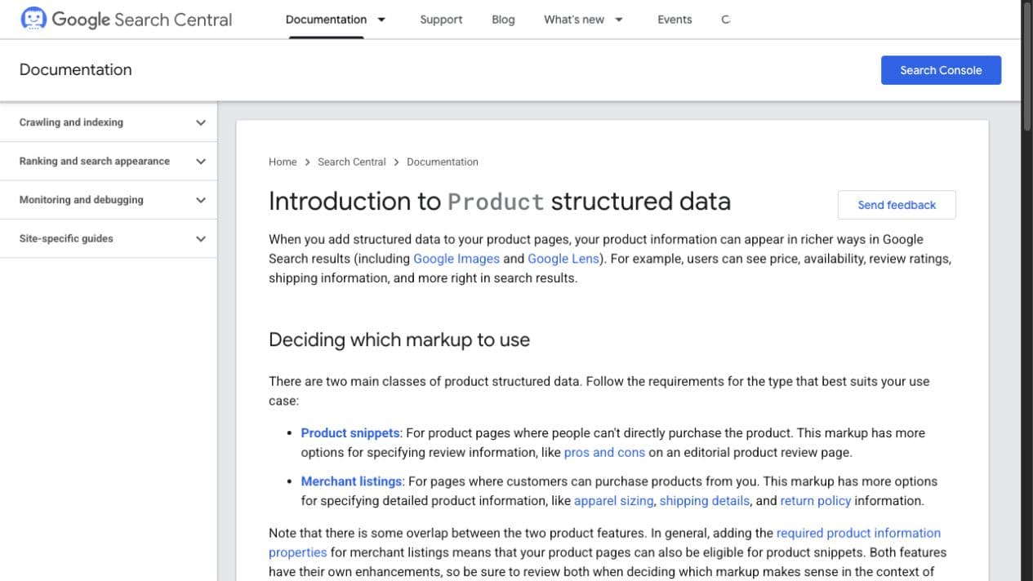
Task: Expand Ranking and search appearance section
Action: coord(201,162)
